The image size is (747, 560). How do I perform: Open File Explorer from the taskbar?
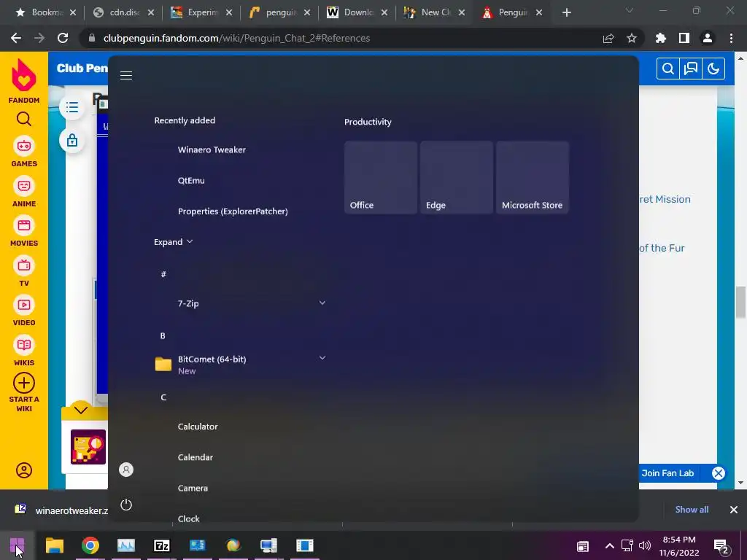click(55, 545)
